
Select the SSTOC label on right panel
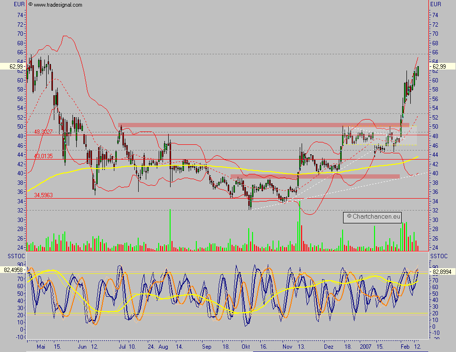point(439,256)
